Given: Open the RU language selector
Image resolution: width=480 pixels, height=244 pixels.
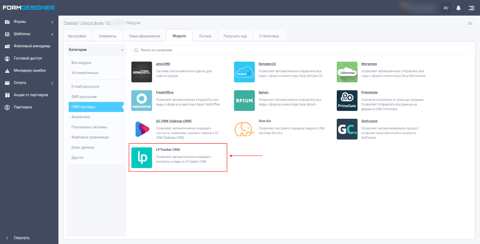Looking at the screenshot, I should 446,8.
